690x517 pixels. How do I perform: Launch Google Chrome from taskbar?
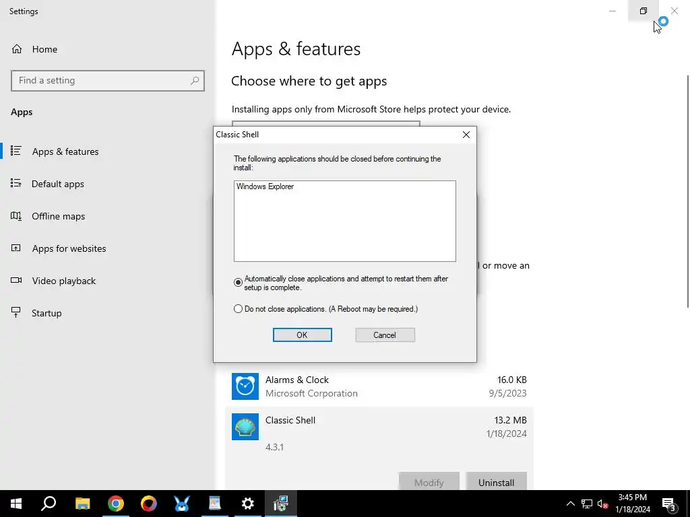coord(116,504)
